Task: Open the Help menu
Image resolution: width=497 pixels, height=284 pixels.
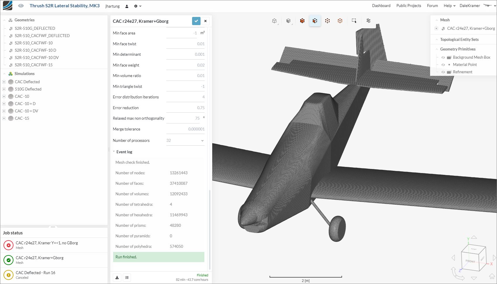Action: click(x=450, y=6)
